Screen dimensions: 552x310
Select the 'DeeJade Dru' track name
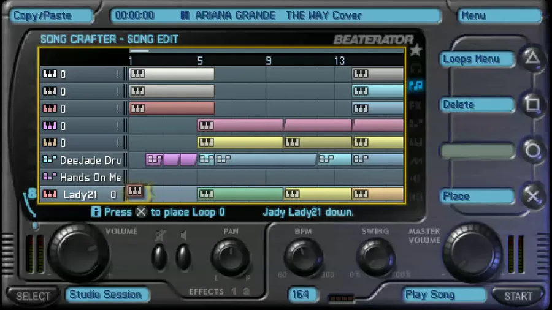click(91, 161)
